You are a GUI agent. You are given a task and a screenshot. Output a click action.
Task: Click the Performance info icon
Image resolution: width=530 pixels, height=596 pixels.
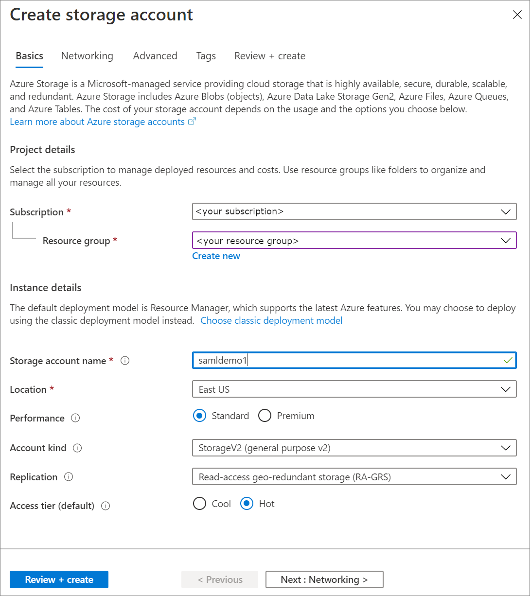pos(75,418)
